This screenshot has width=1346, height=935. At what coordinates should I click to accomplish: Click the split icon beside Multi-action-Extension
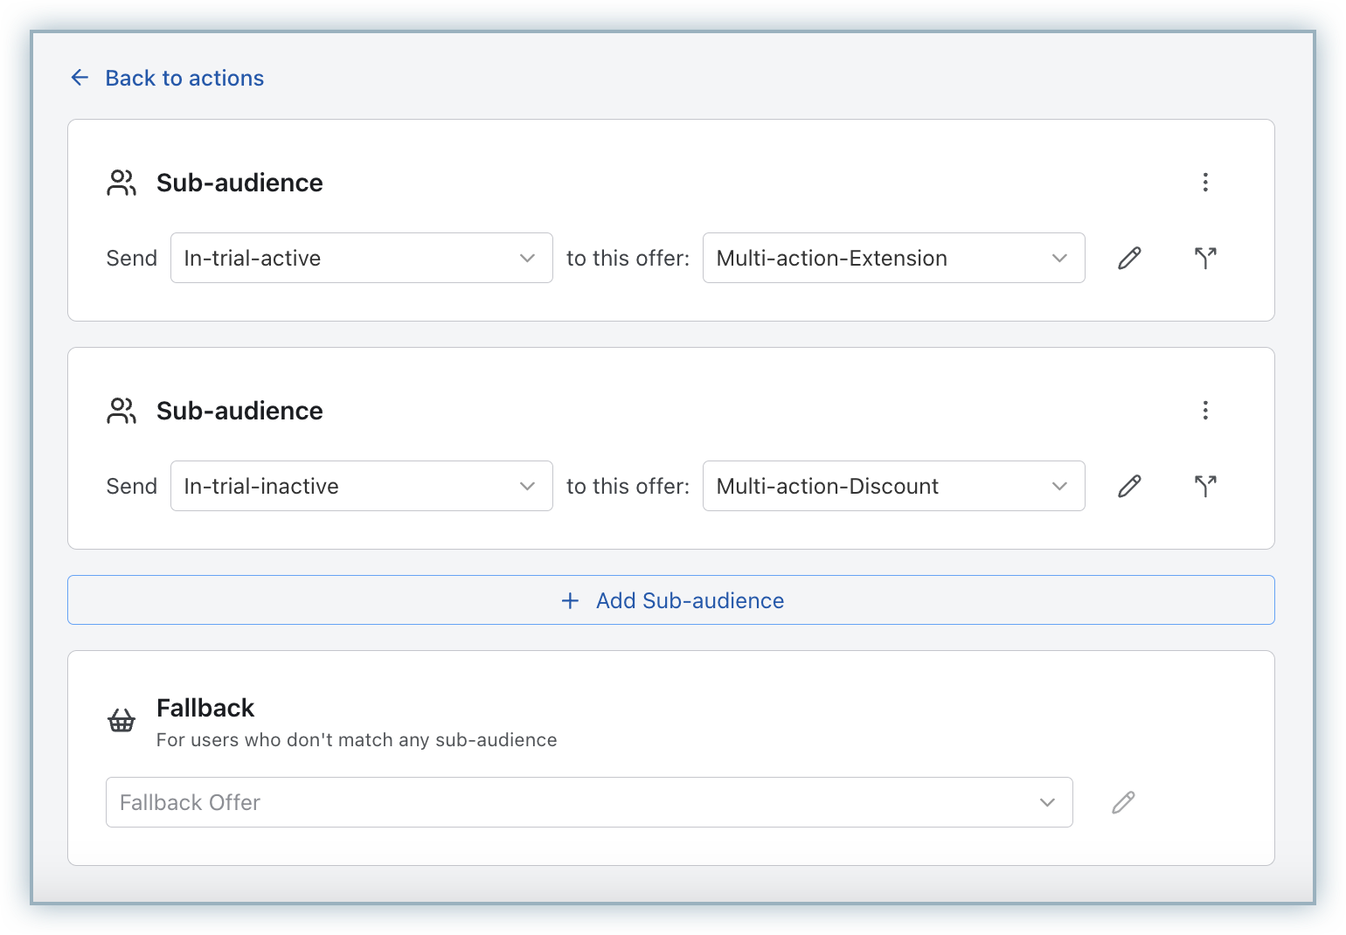1205,258
